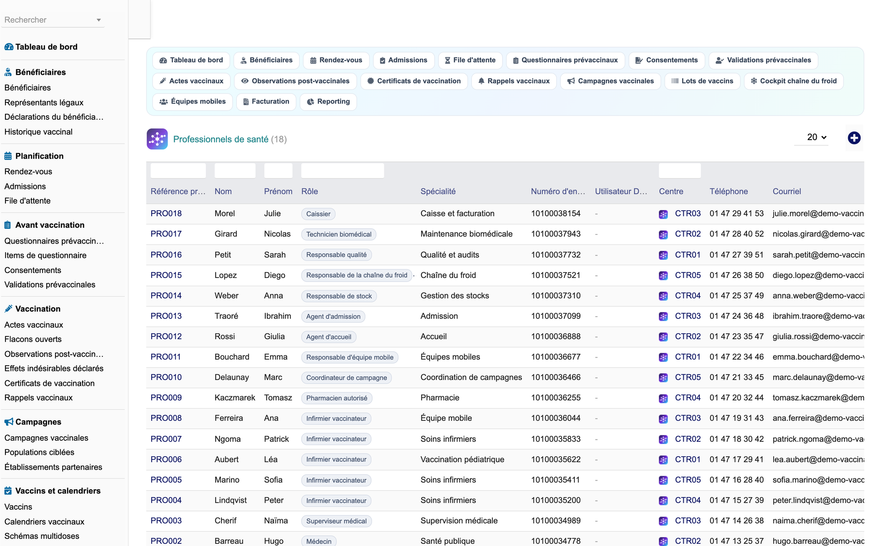This screenshot has height=546, width=883.
Task: Open Schémas multidoses in sidebar
Action: point(42,536)
